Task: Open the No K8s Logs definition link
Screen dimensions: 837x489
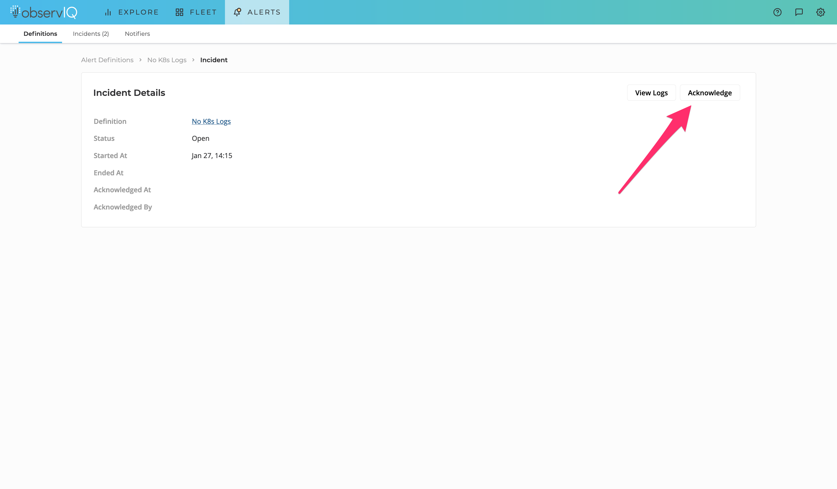Action: tap(211, 121)
